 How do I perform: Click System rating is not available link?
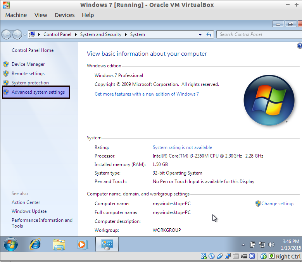(182, 147)
